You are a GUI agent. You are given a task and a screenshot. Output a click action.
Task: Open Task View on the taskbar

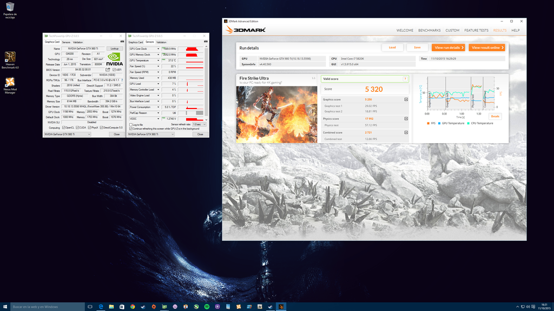pyautogui.click(x=90, y=307)
